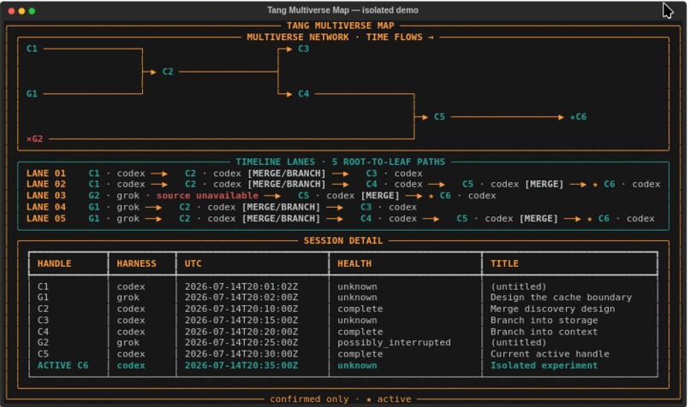Click 'confirmed only · ★ active' footer legend

pos(341,399)
